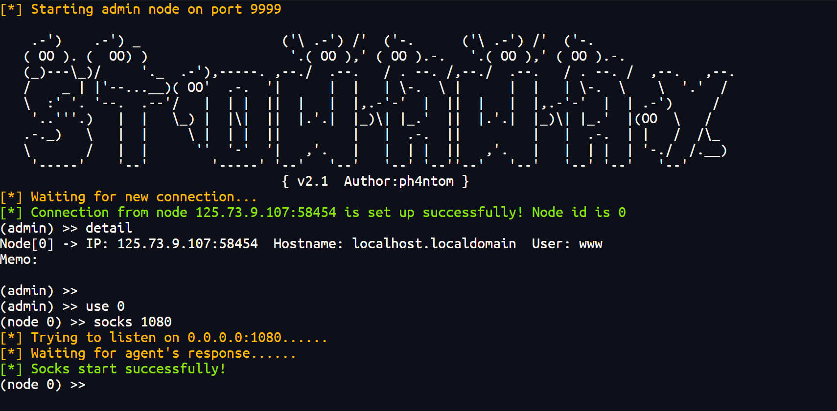Click 'IP: 125.73.9.107:58454' in Node[0] details
Screen dimensions: 837x411
pos(172,244)
